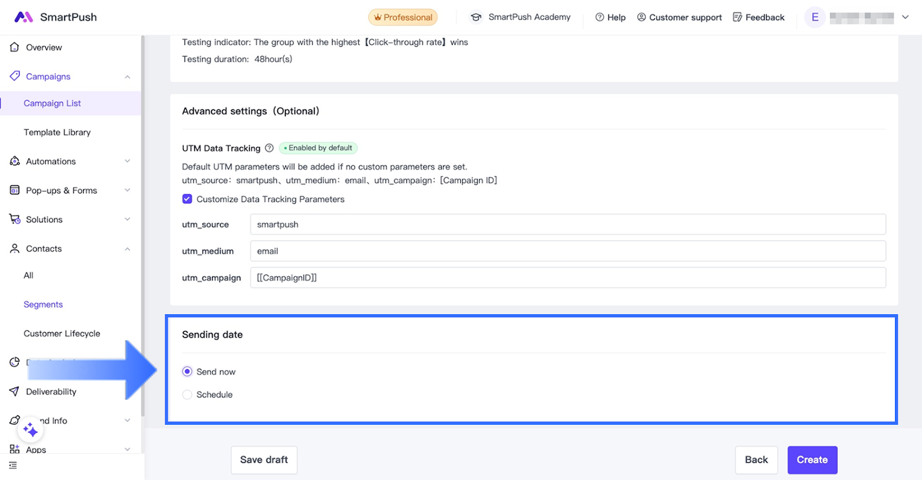The height and width of the screenshot is (480, 922).
Task: Select the Send now radio option
Action: [x=187, y=372]
